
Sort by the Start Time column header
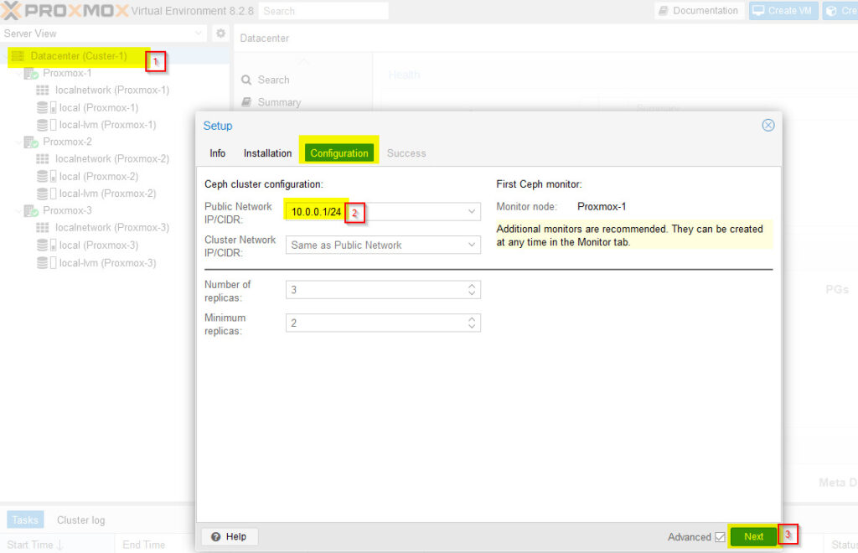point(57,545)
